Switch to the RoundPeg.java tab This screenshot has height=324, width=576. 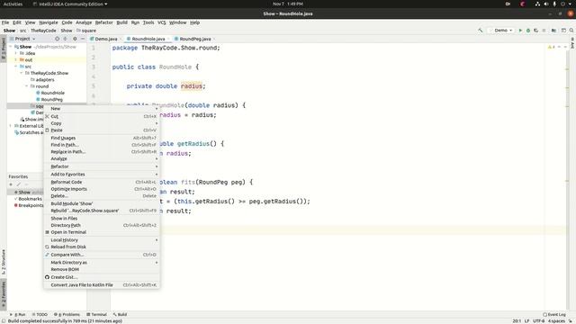click(x=194, y=39)
